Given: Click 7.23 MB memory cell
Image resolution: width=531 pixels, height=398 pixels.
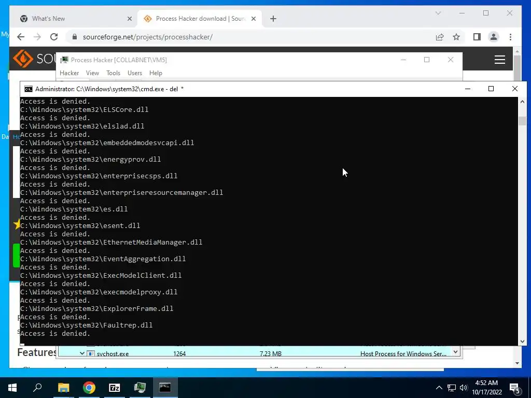Looking at the screenshot, I should pyautogui.click(x=270, y=353).
